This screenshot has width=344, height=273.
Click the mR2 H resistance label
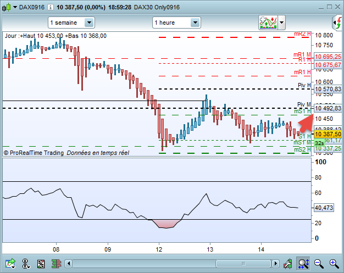(x=302, y=34)
